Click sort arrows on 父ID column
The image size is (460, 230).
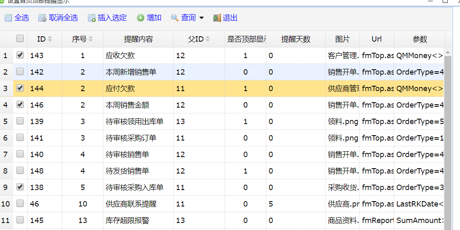[208, 39]
